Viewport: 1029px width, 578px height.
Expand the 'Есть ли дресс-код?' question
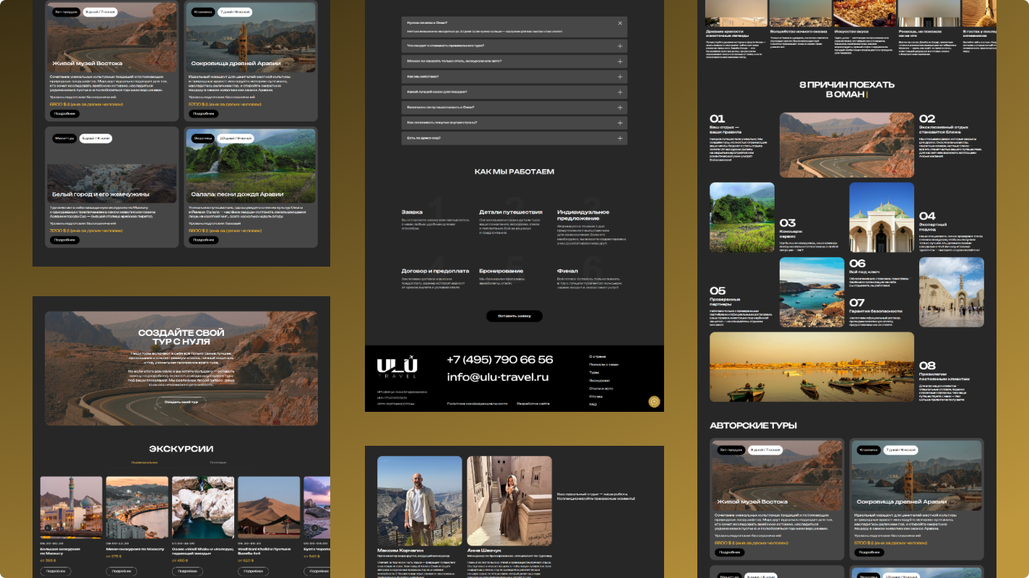(514, 138)
